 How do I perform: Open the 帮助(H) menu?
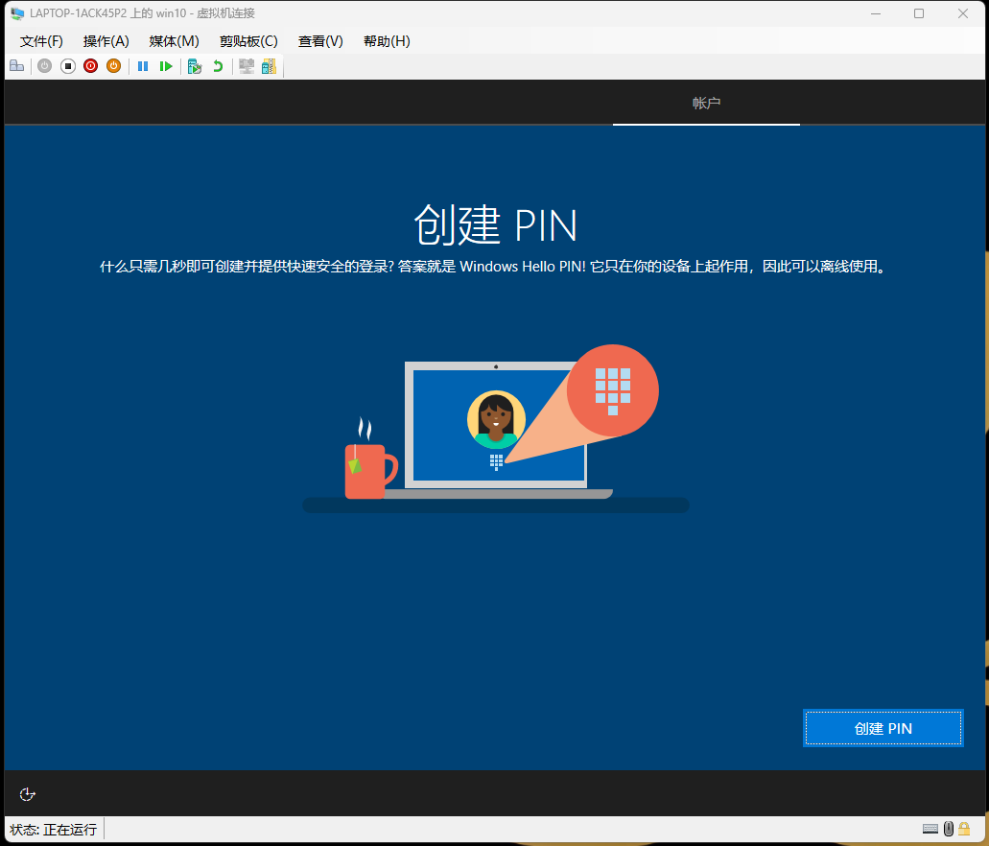(x=387, y=41)
